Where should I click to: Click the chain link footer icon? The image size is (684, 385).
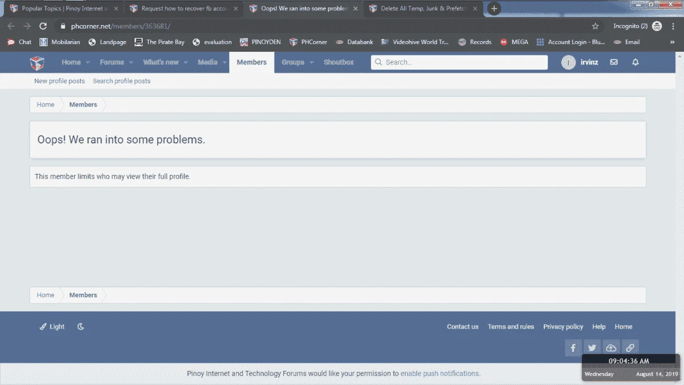630,348
